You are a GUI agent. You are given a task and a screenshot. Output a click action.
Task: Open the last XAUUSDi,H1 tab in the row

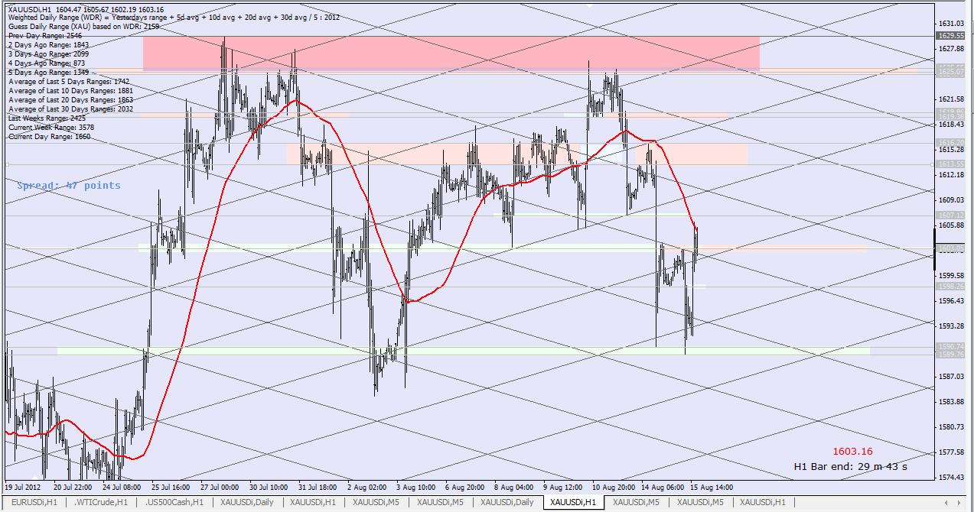point(762,503)
